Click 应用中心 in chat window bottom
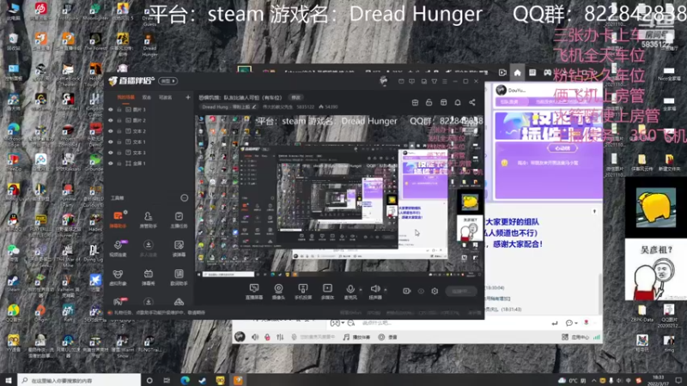Screen dimensions: 687x386 pyautogui.click(x=575, y=337)
